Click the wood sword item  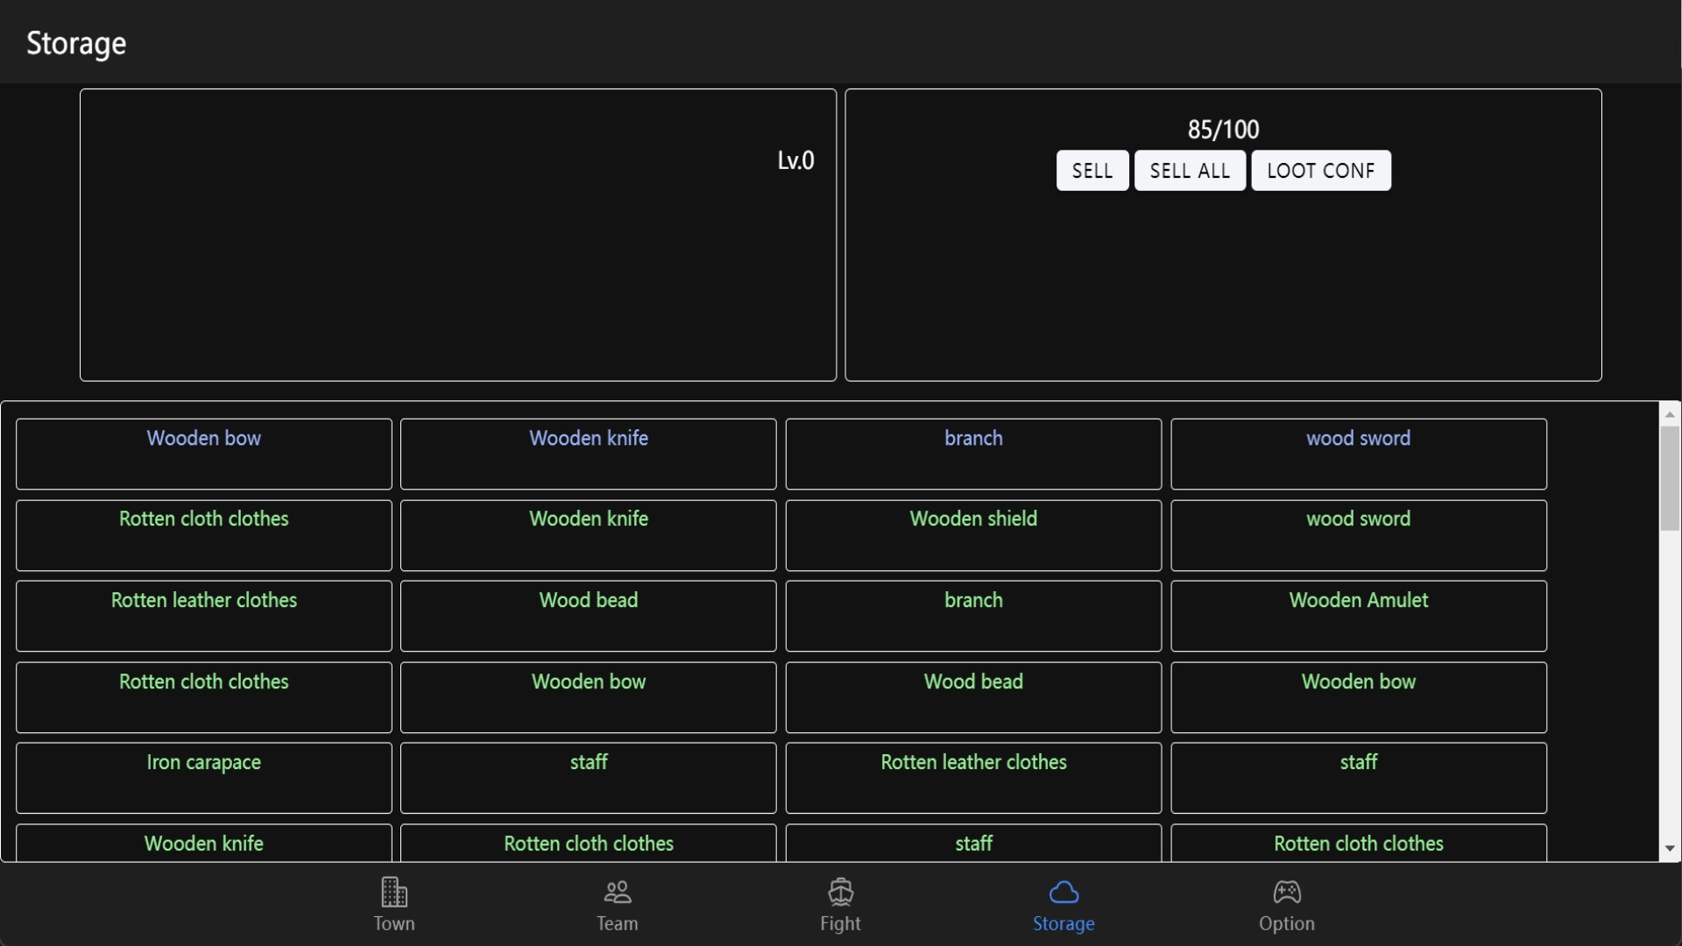[1358, 454]
